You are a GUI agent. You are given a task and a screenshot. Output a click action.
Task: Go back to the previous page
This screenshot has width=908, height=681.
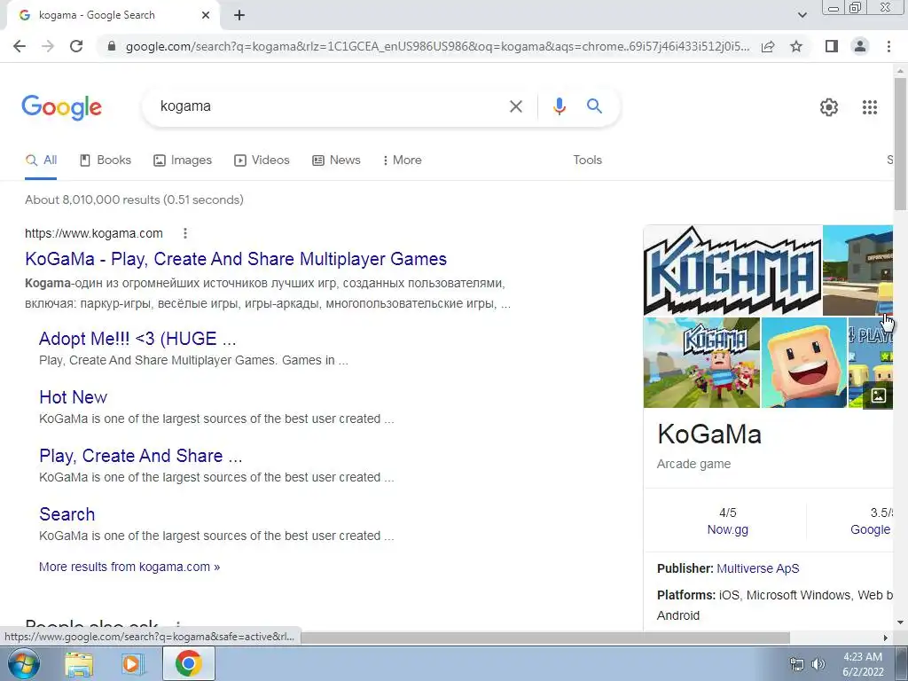click(x=20, y=46)
